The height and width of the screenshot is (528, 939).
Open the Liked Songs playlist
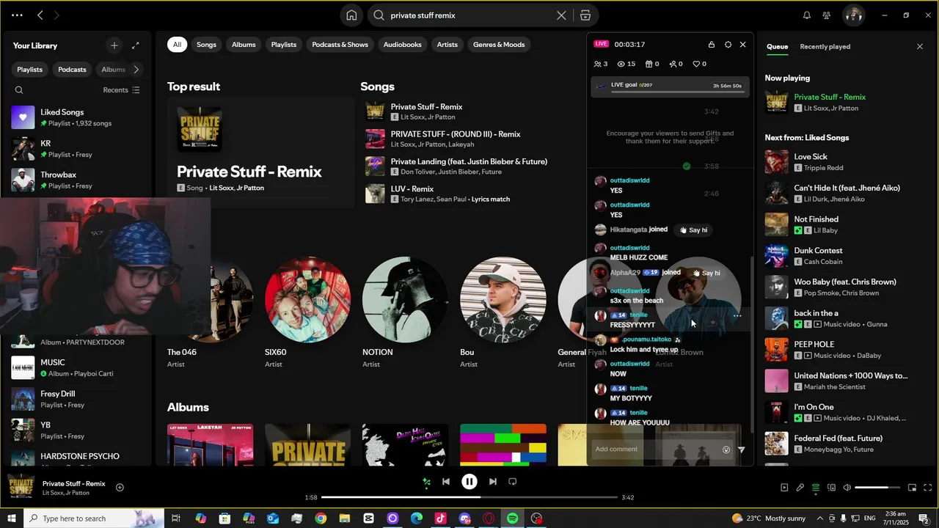(78, 117)
